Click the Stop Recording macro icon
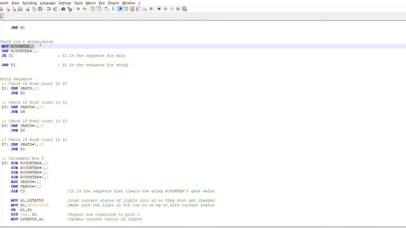The width and height of the screenshot is (406, 228). click(x=165, y=9)
